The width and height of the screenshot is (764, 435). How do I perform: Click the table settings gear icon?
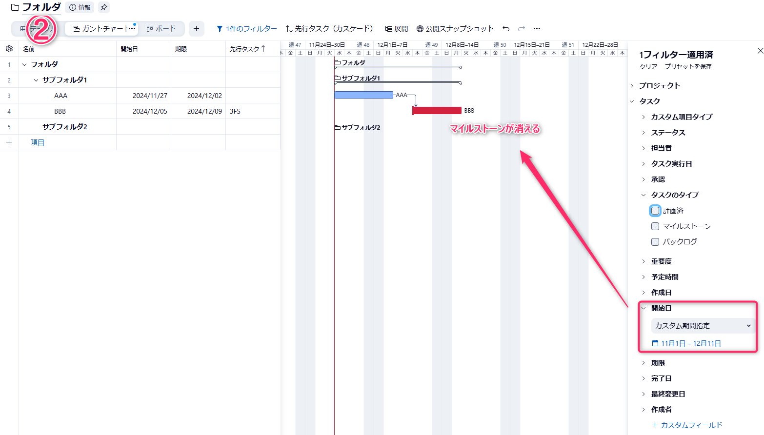click(x=9, y=49)
